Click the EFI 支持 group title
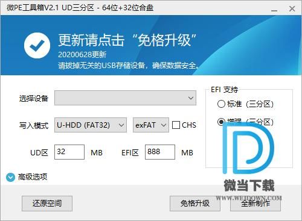The image size is (302, 221). 225,90
